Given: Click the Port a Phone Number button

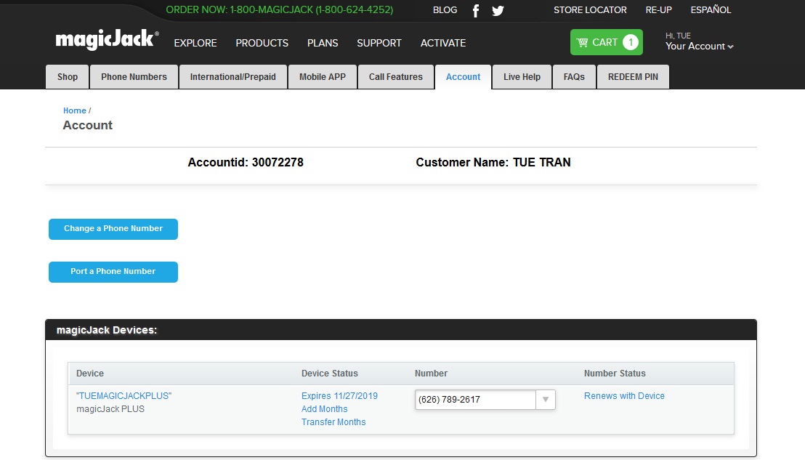Looking at the screenshot, I should pos(113,272).
